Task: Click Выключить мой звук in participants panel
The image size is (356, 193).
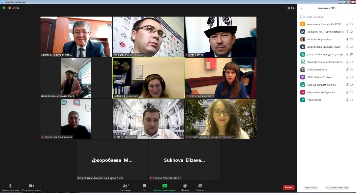Action: pos(337,187)
